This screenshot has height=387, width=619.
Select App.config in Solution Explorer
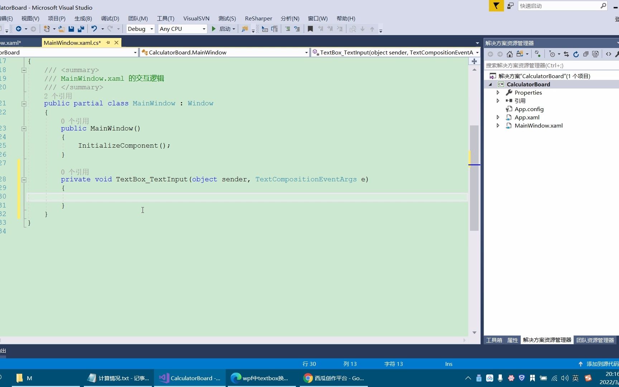(x=529, y=109)
